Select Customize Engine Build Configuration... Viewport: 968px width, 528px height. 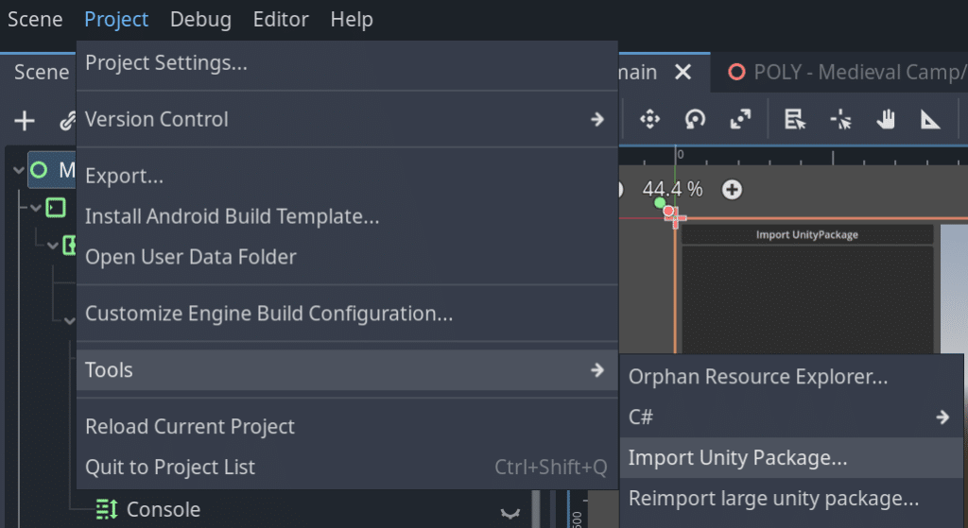pyautogui.click(x=347, y=314)
